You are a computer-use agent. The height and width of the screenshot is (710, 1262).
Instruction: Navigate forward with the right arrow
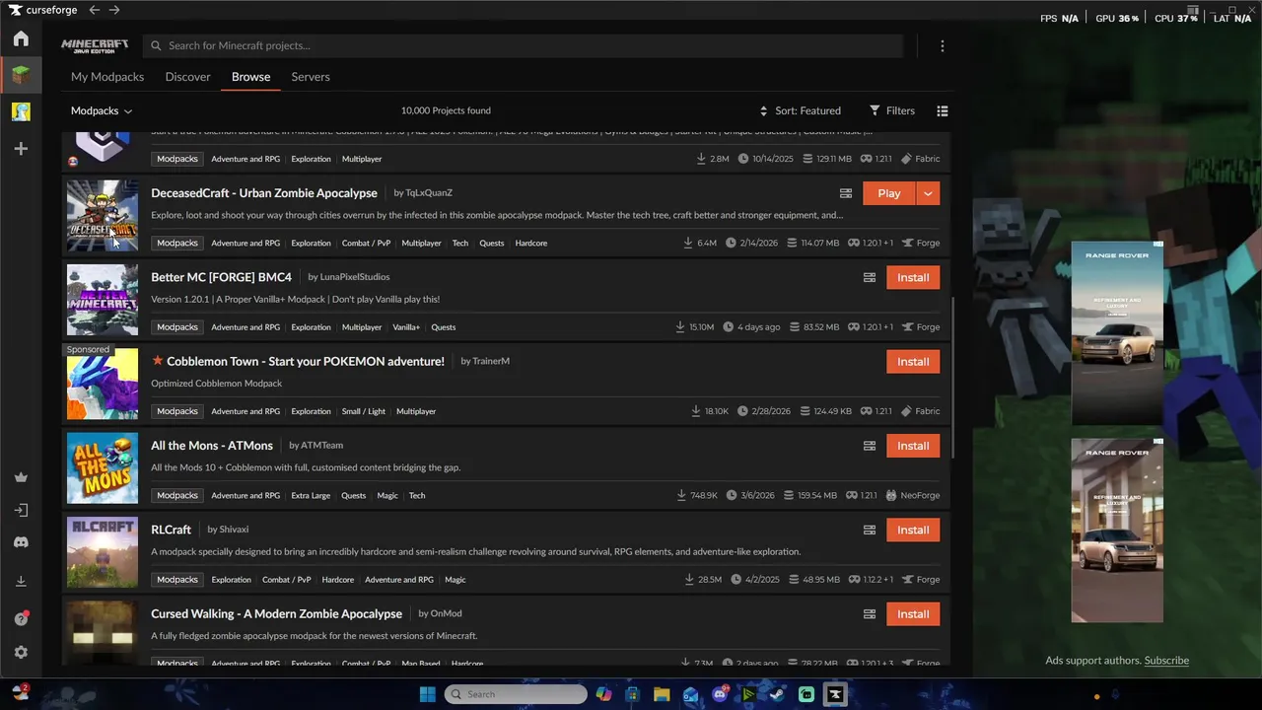[114, 10]
